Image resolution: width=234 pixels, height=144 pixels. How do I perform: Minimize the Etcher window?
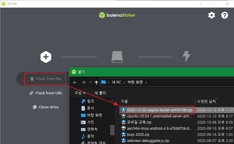[x=201, y=4]
